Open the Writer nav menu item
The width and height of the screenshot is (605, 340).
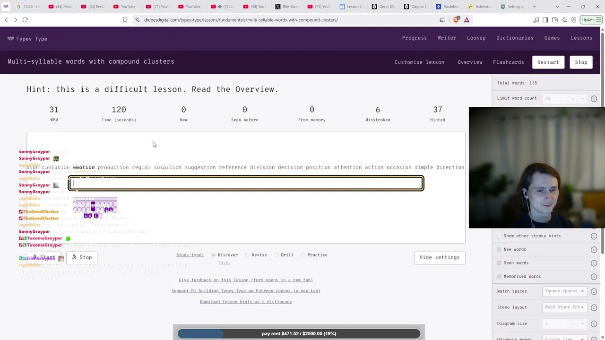click(447, 38)
